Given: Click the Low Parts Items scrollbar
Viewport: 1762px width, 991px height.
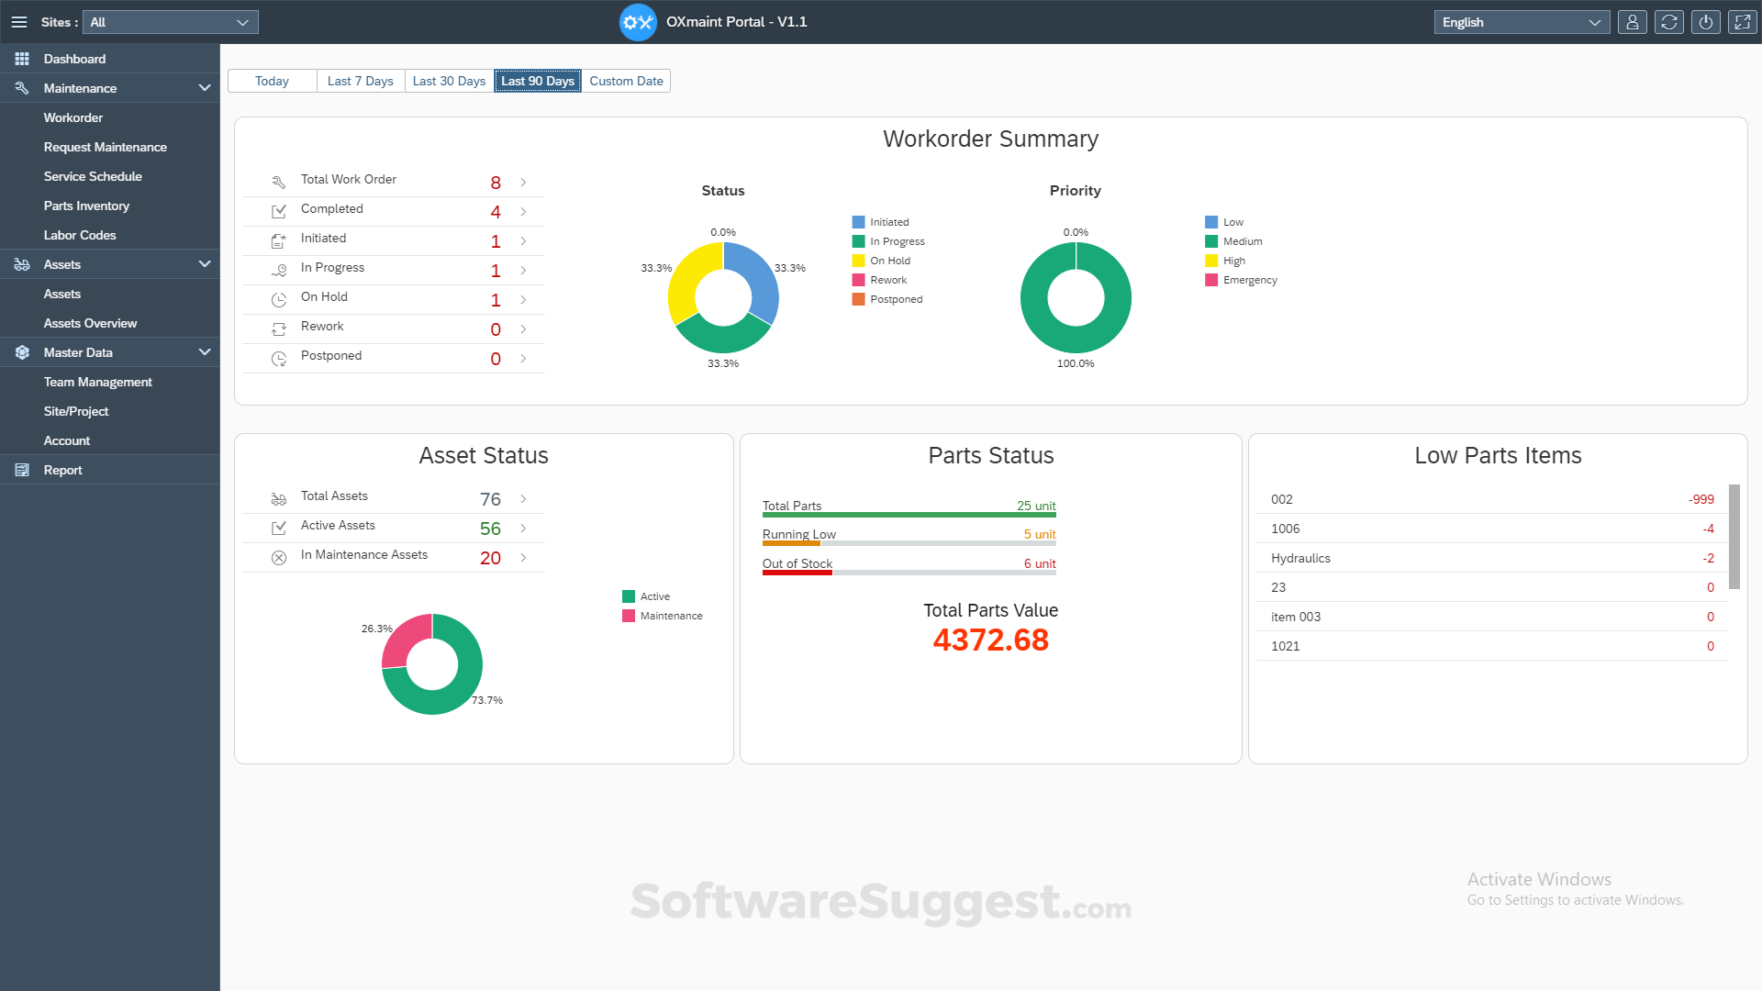Looking at the screenshot, I should (1734, 537).
